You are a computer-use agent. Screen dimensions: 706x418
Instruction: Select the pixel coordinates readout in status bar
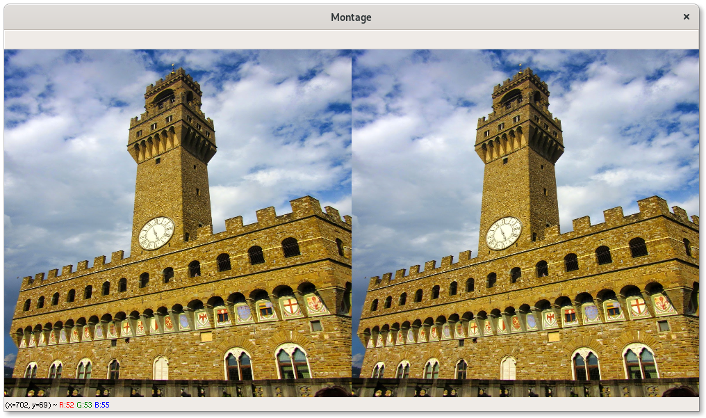click(x=28, y=404)
